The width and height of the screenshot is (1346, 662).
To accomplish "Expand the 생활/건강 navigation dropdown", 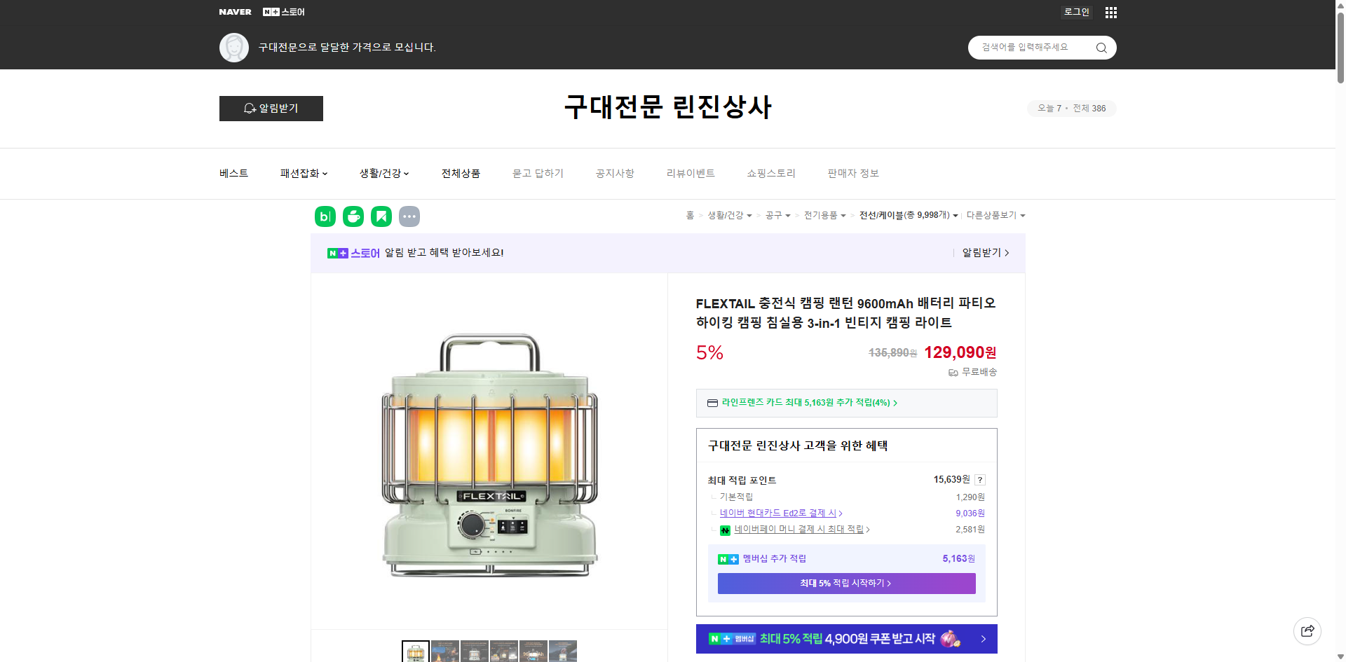I will (x=383, y=173).
